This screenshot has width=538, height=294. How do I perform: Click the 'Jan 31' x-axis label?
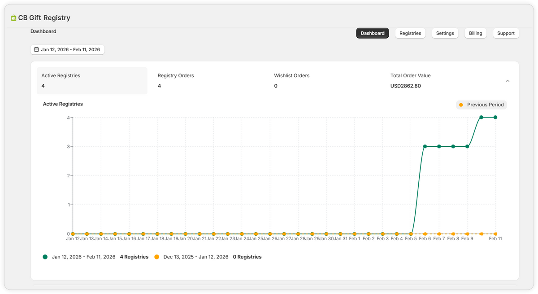point(340,239)
